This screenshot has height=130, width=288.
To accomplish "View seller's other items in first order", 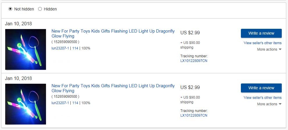I will (x=262, y=43).
